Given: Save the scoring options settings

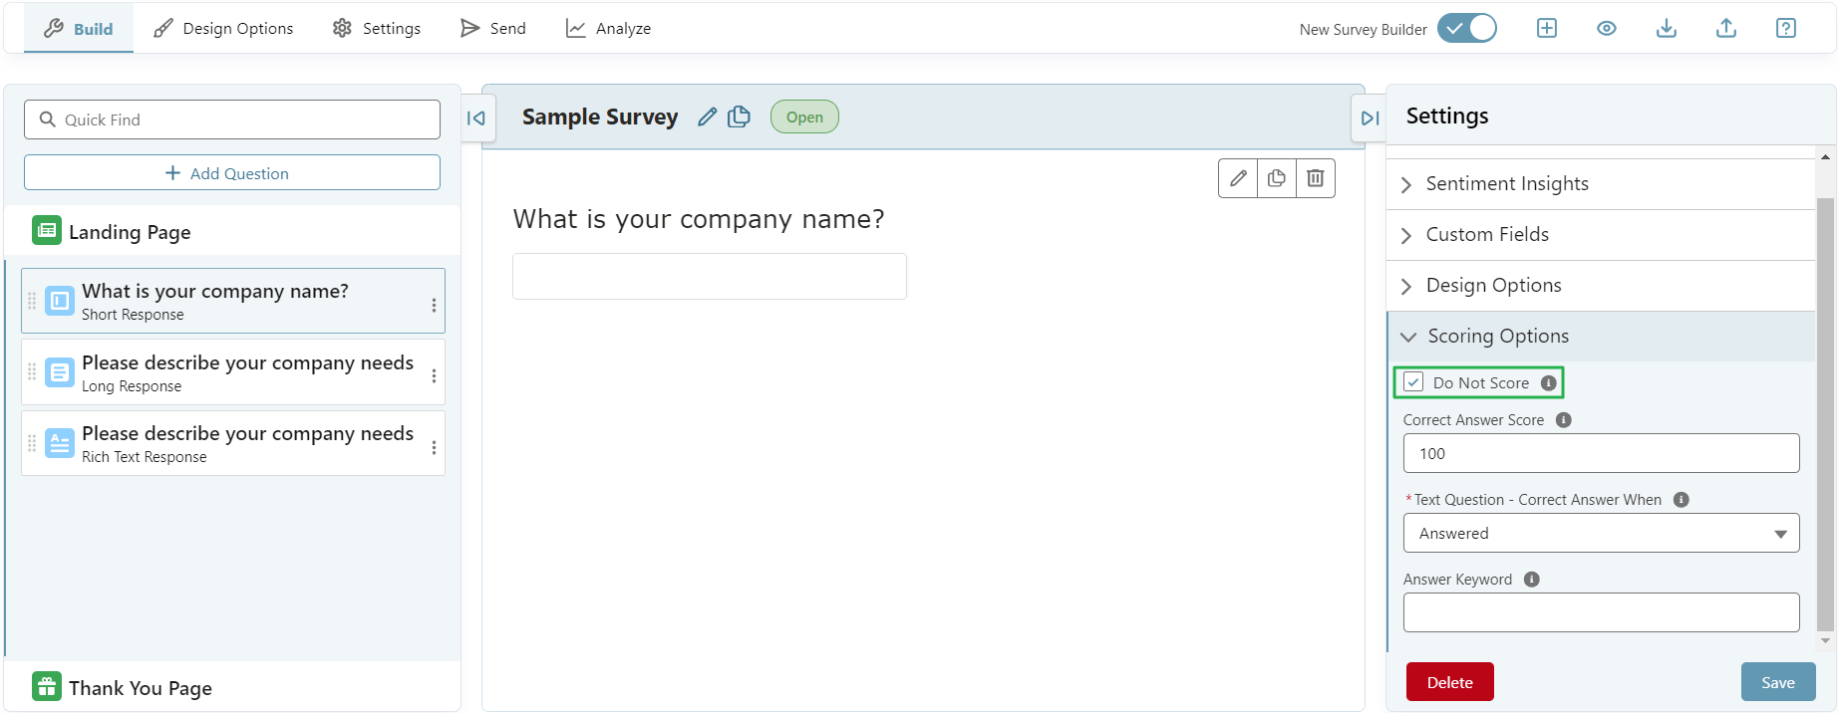Looking at the screenshot, I should (1778, 681).
